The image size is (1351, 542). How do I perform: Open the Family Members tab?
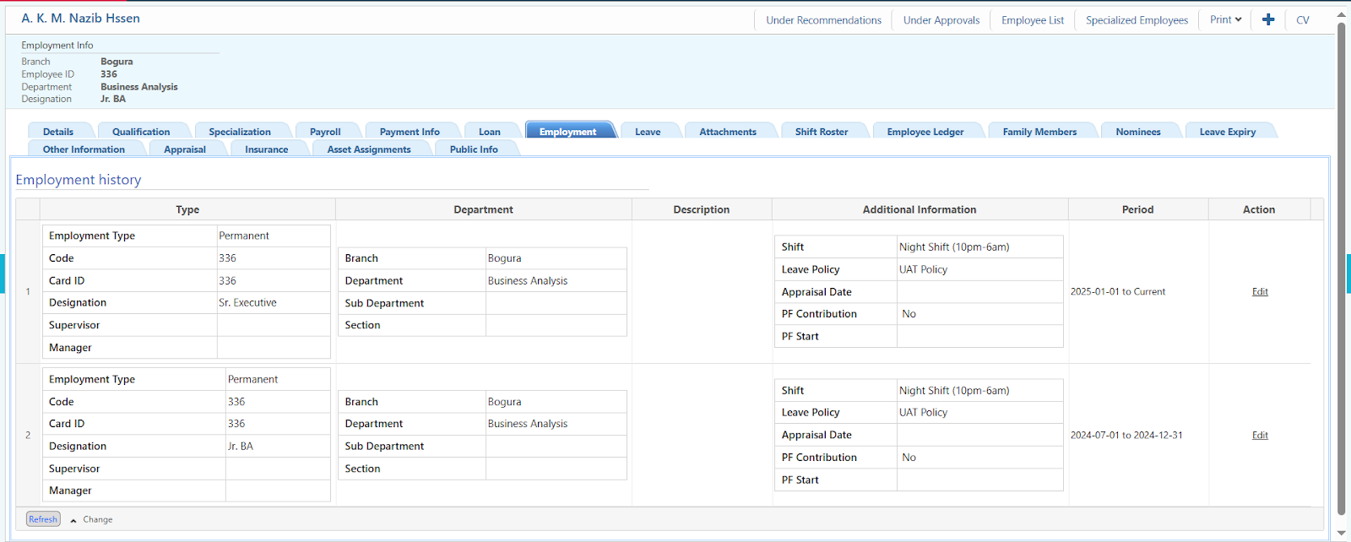(x=1039, y=132)
